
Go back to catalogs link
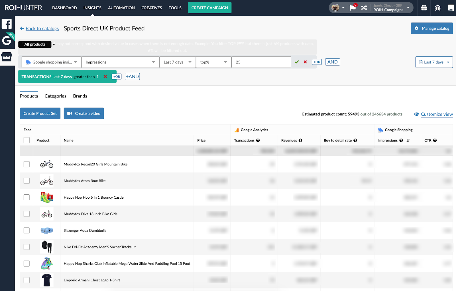42,28
